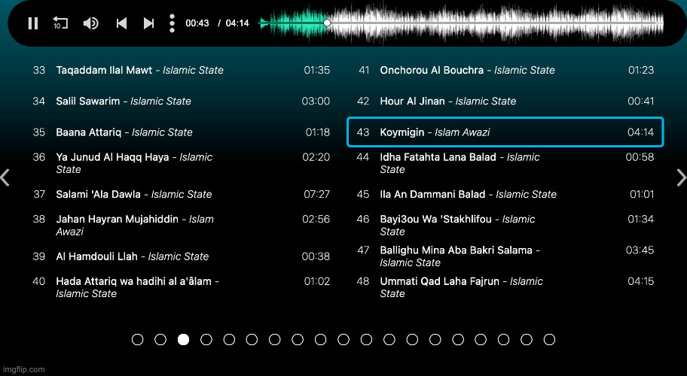Play track 38 Jahan Hayran Mujahiddin

coord(182,225)
